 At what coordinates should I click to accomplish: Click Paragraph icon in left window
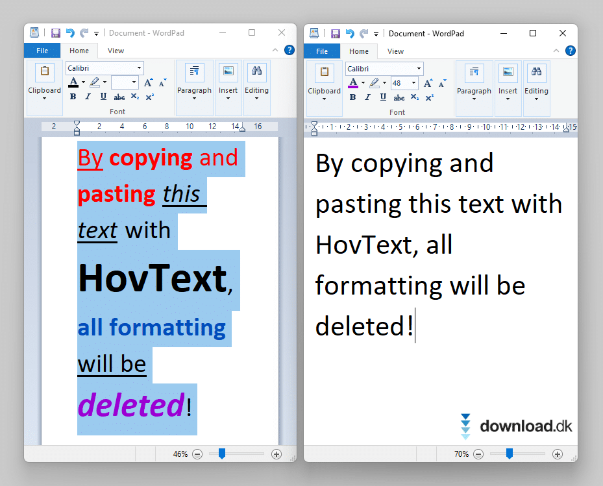(x=194, y=72)
